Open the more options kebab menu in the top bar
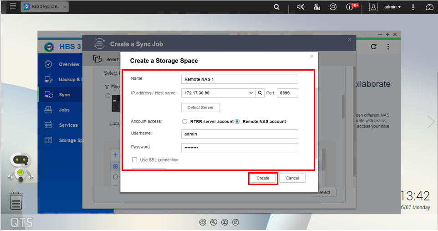This screenshot has width=438, height=231. pyautogui.click(x=413, y=7)
